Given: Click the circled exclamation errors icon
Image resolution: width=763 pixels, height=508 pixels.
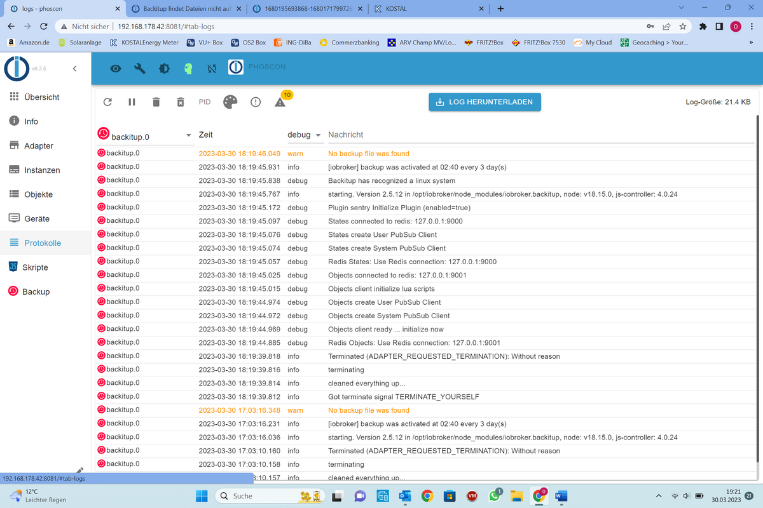Looking at the screenshot, I should pyautogui.click(x=256, y=102).
